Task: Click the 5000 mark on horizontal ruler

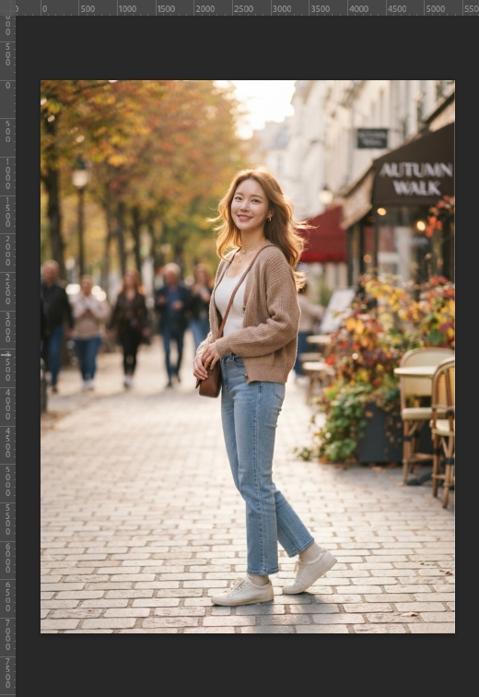Action: click(x=436, y=9)
